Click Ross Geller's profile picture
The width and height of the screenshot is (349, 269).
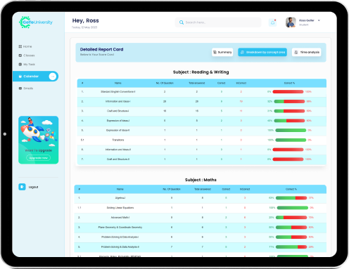point(291,22)
